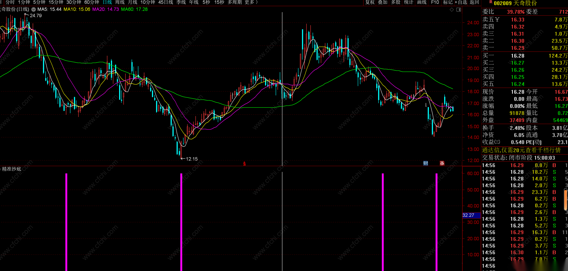Select the 15分钟 period tab
The height and width of the screenshot is (271, 568).
56,2
